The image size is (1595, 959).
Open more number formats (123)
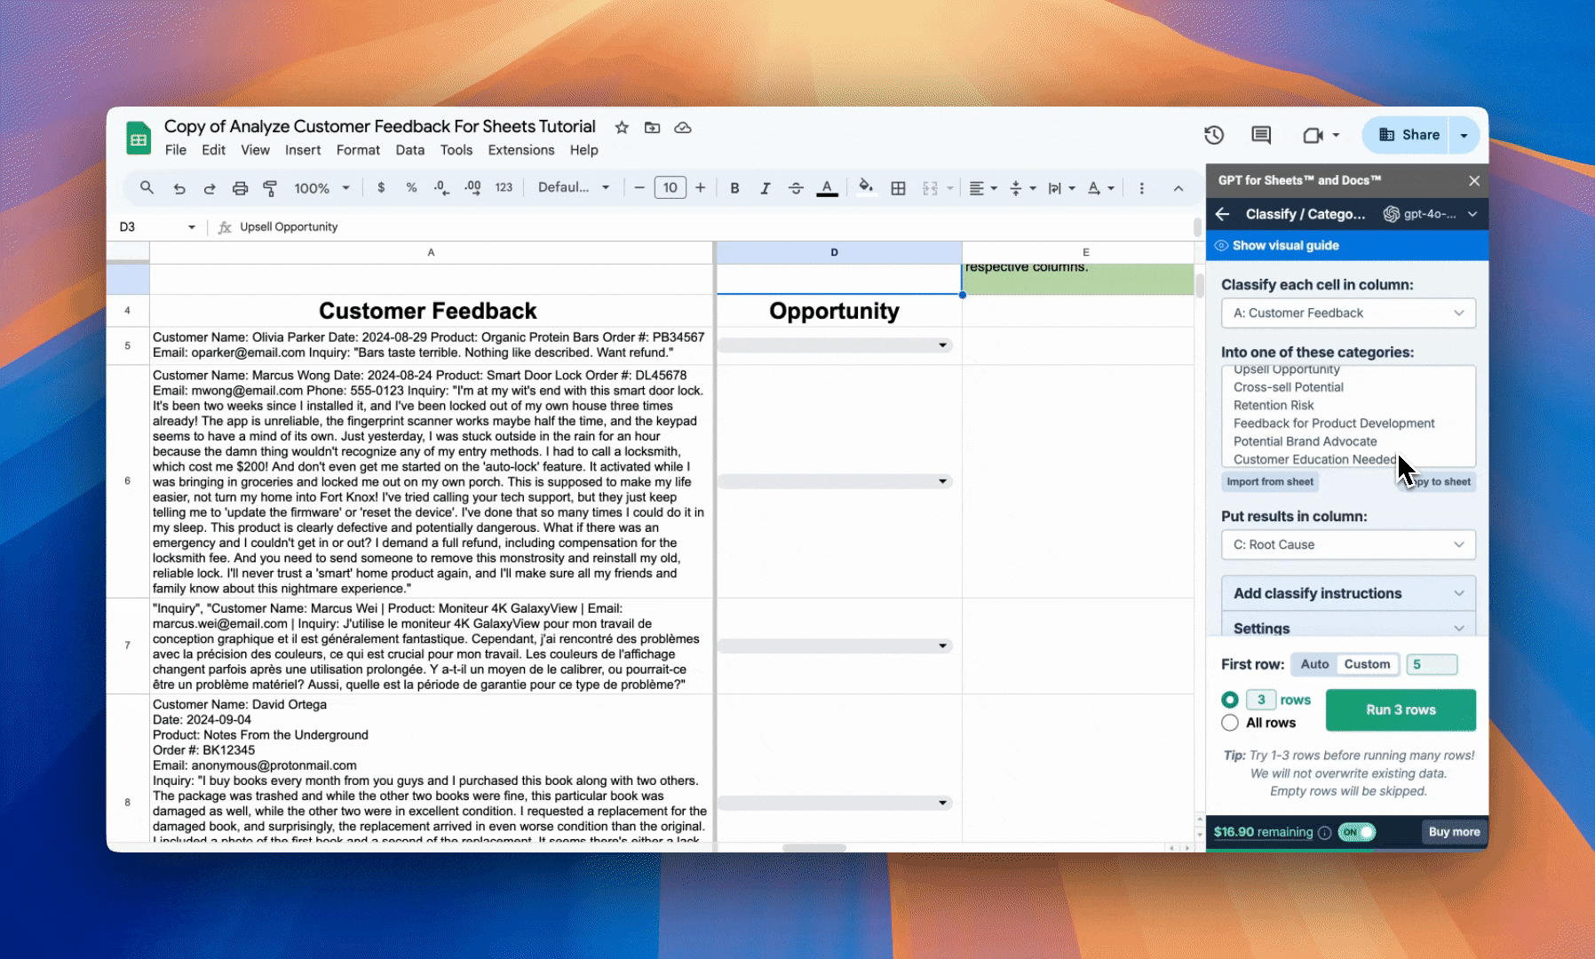pos(504,187)
